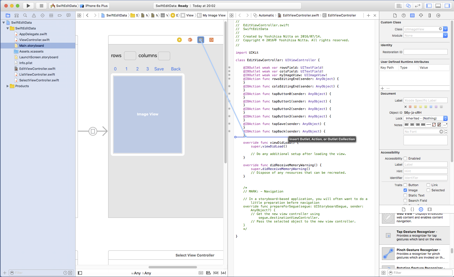
Task: Collapse the SwiftEditData project tree
Action: [4, 23]
